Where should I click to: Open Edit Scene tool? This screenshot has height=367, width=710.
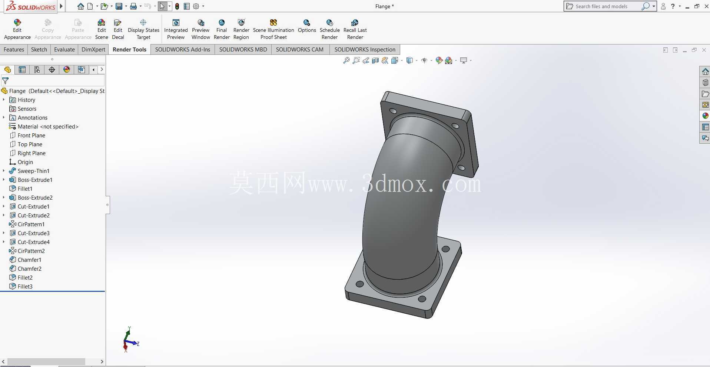[102, 29]
